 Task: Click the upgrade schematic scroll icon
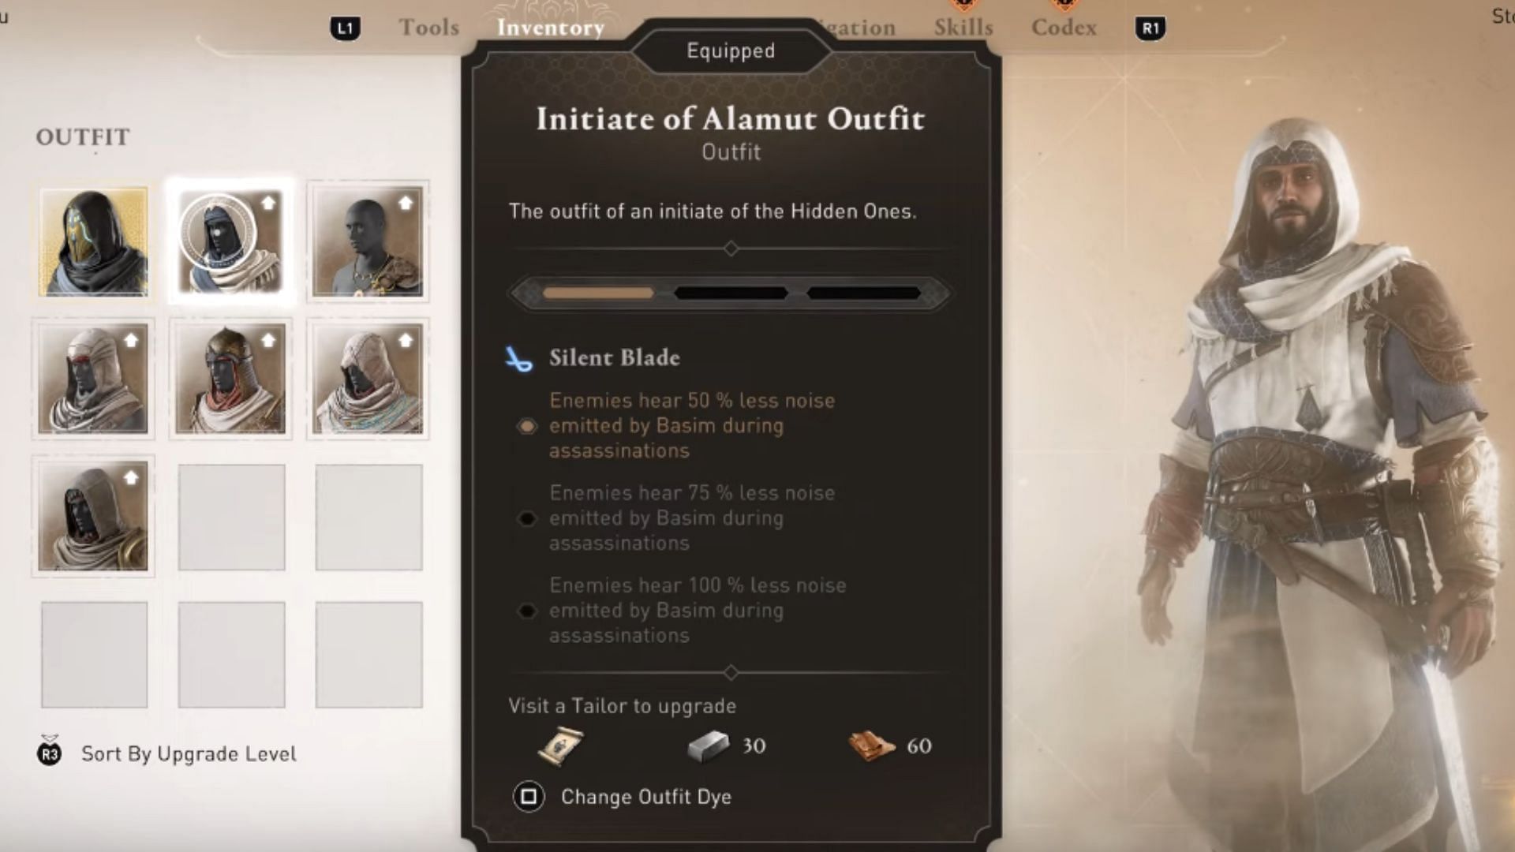click(560, 745)
